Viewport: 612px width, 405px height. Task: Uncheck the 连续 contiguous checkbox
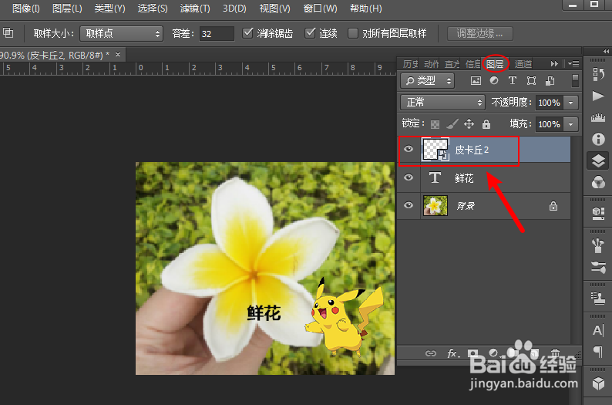tap(310, 33)
